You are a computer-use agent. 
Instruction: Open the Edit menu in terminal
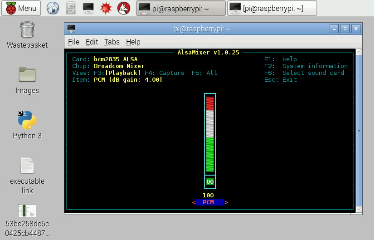coord(92,42)
